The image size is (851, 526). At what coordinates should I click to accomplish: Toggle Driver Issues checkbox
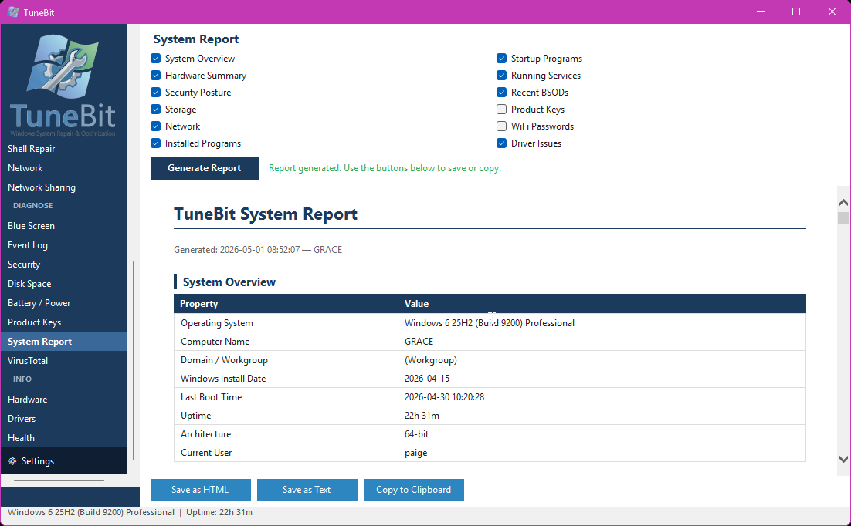pos(502,143)
